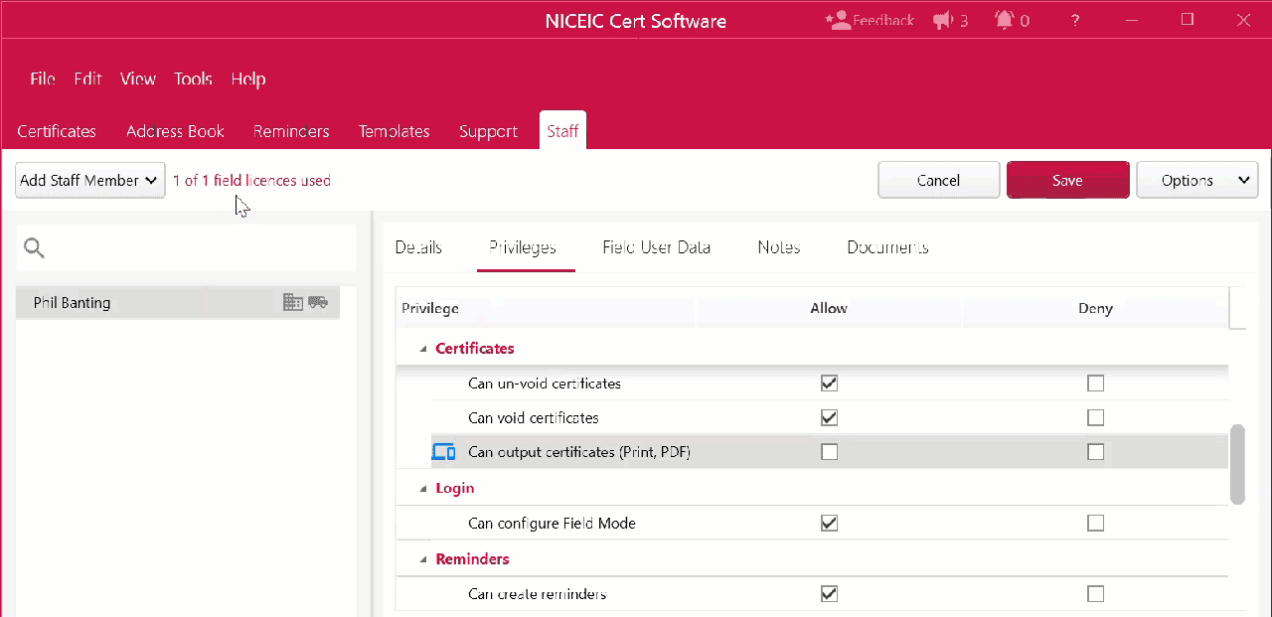Switch to the Support tab
Screen dimensions: 1272x617
(488, 131)
